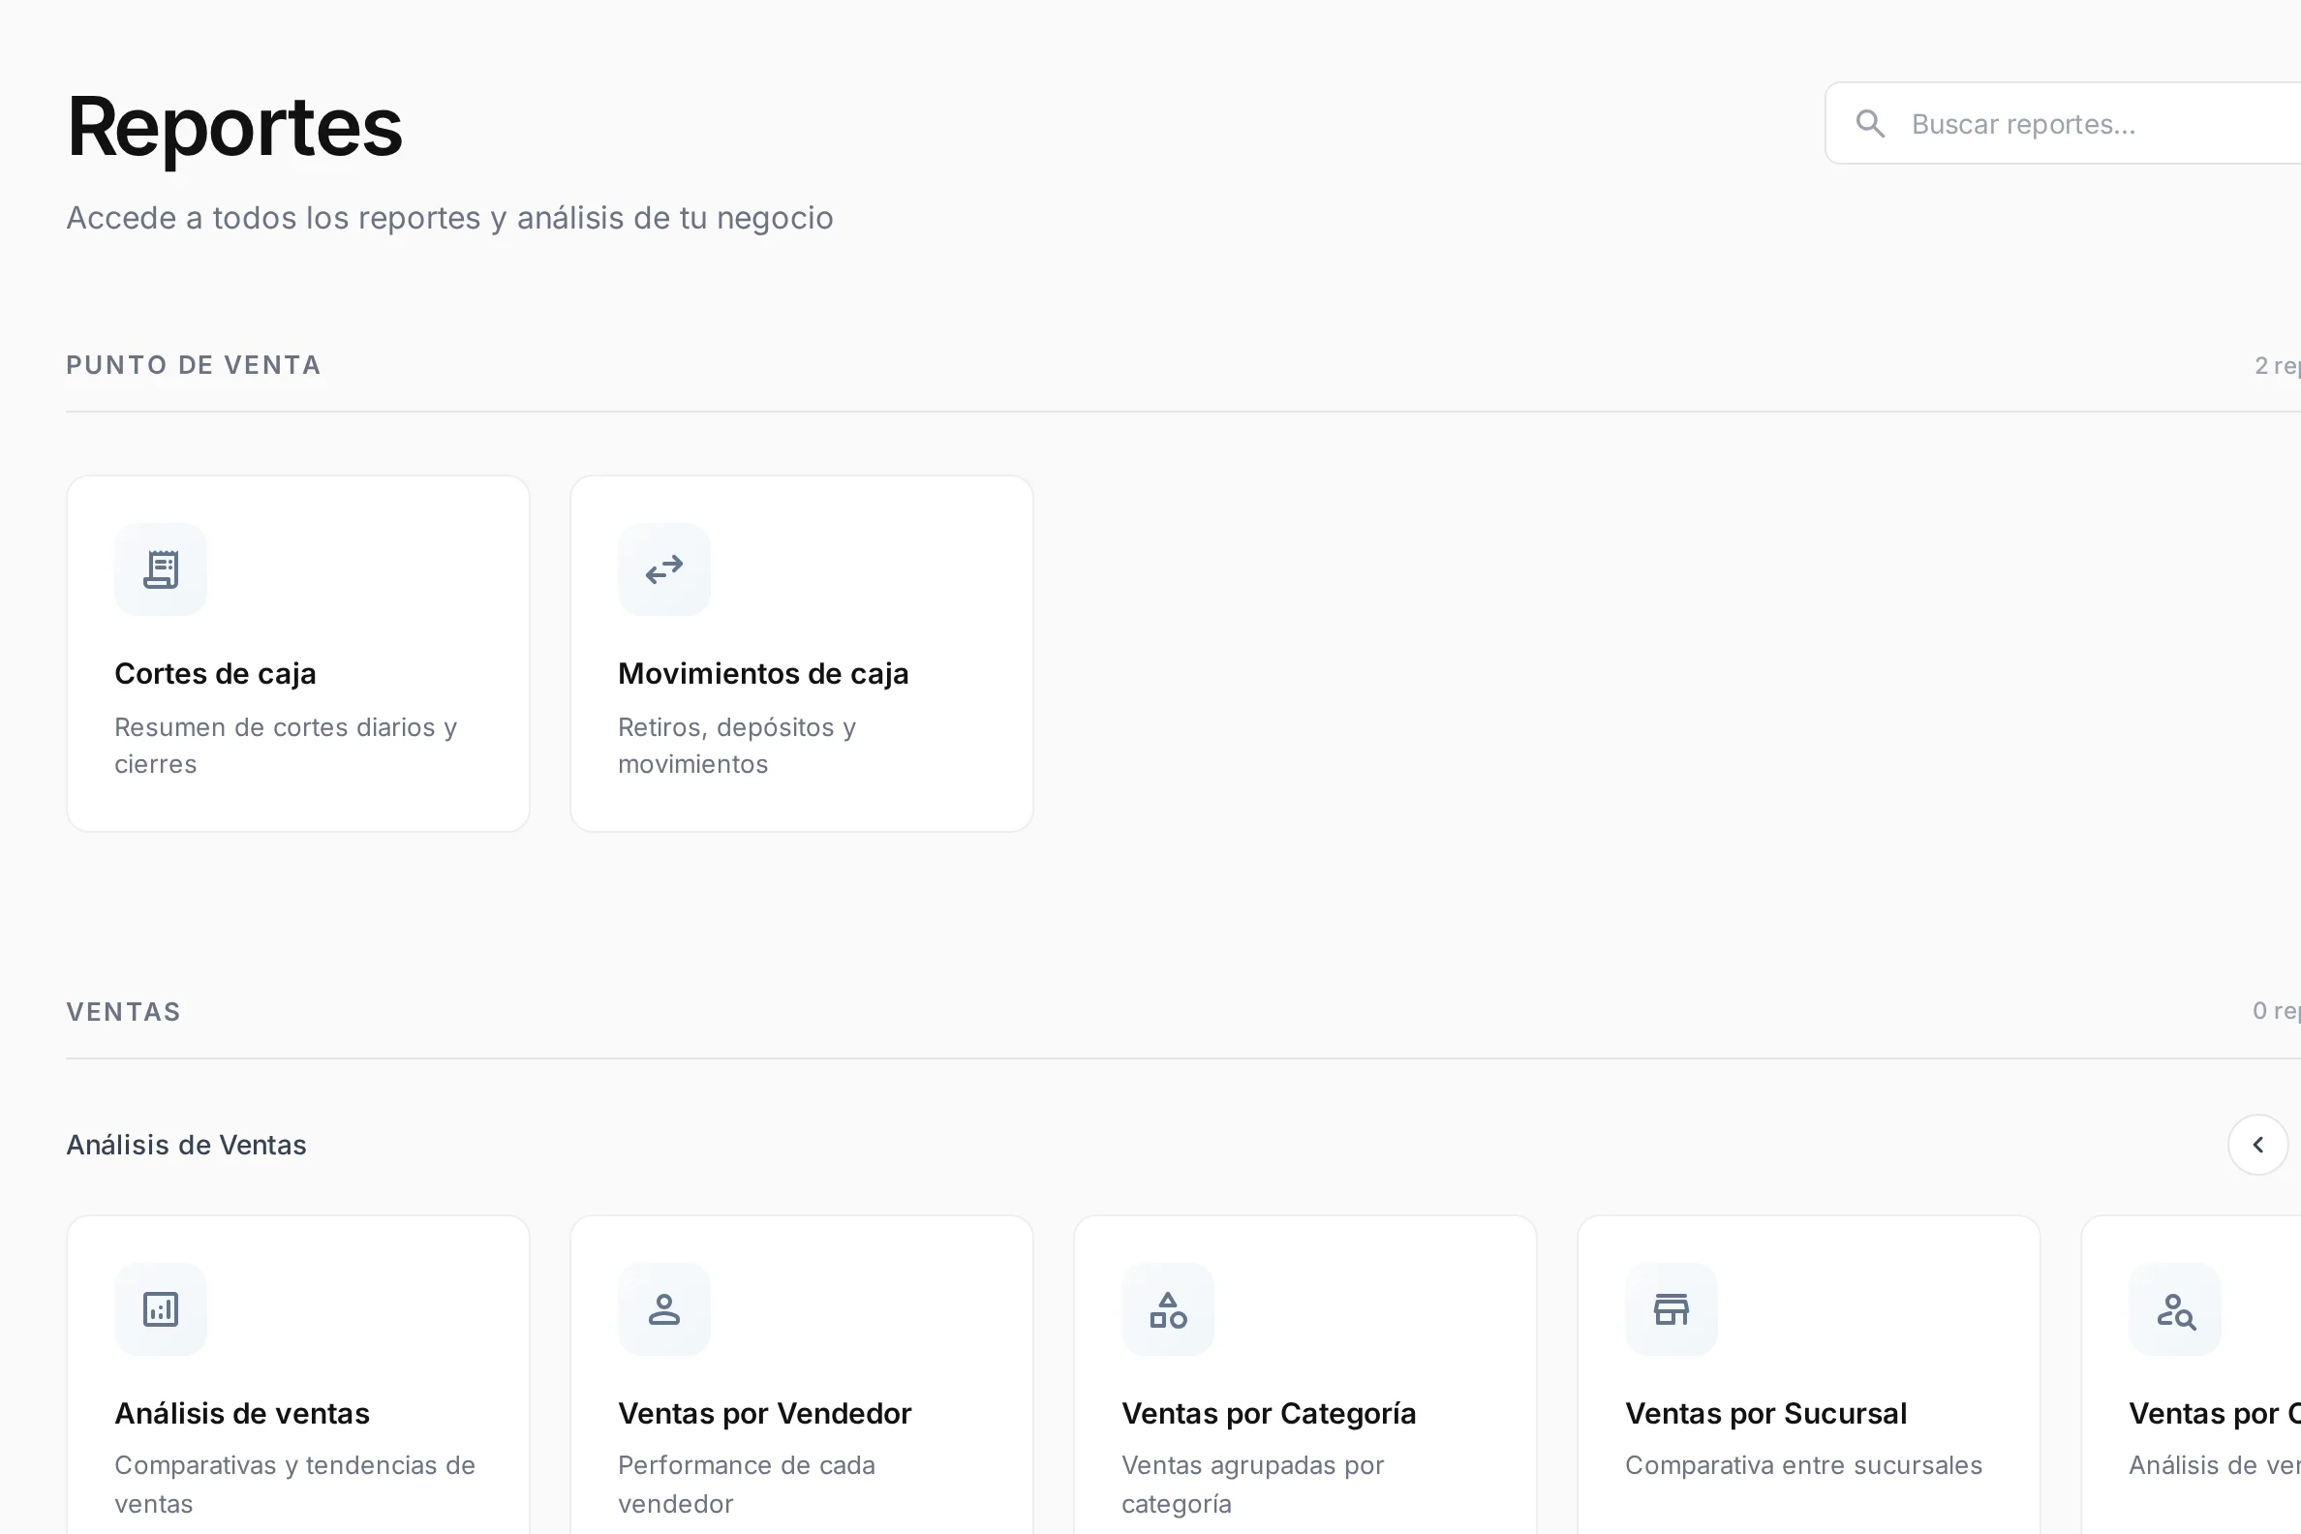Click the Ventas por Sucursal store icon
Image resolution: width=2301 pixels, height=1534 pixels.
point(1671,1309)
